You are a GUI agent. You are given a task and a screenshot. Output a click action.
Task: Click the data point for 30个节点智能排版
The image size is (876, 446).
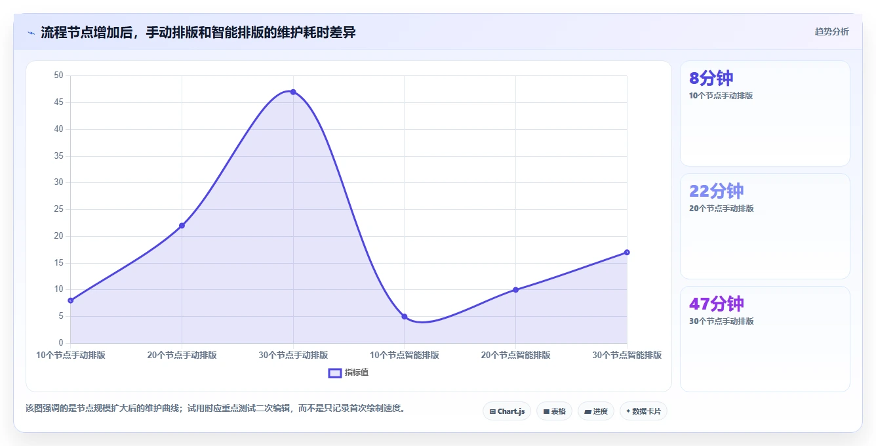(x=627, y=252)
